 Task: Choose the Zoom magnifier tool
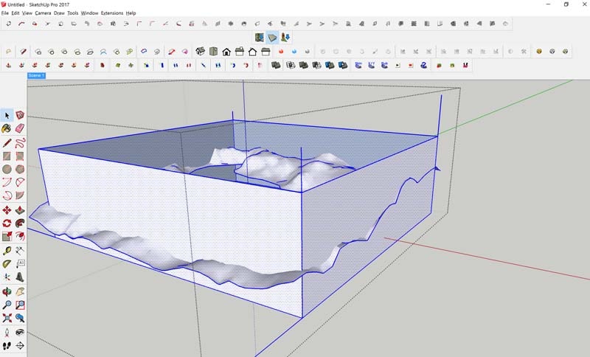(x=7, y=305)
